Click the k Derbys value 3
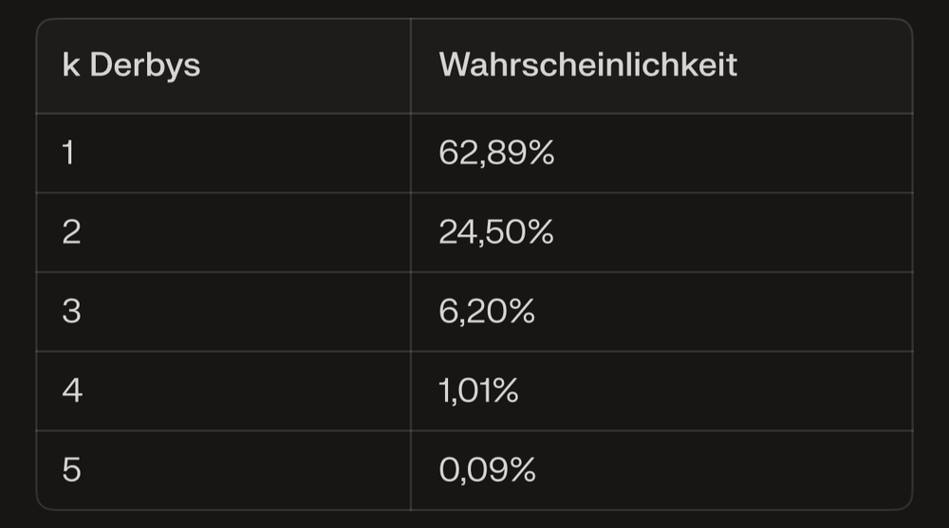The width and height of the screenshot is (949, 528). point(71,311)
